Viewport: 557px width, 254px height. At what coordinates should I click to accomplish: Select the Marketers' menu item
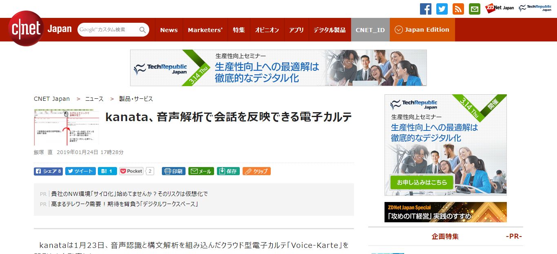[205, 30]
